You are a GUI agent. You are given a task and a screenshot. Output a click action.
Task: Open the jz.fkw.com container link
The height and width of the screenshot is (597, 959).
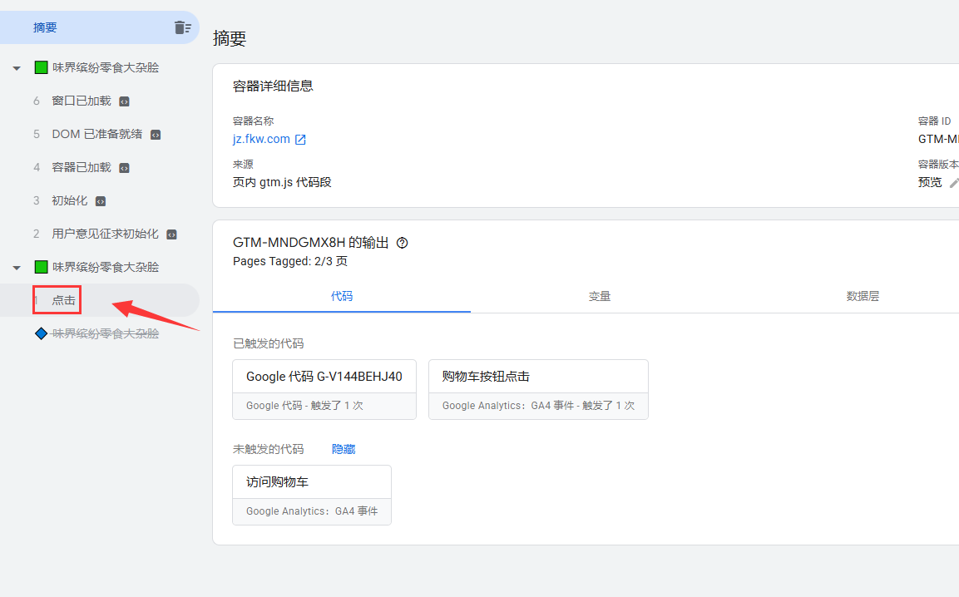click(261, 139)
